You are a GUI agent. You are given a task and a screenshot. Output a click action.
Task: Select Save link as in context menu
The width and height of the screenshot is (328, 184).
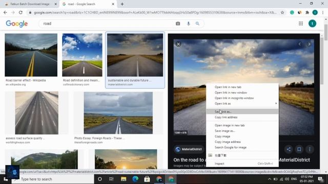tap(242, 111)
